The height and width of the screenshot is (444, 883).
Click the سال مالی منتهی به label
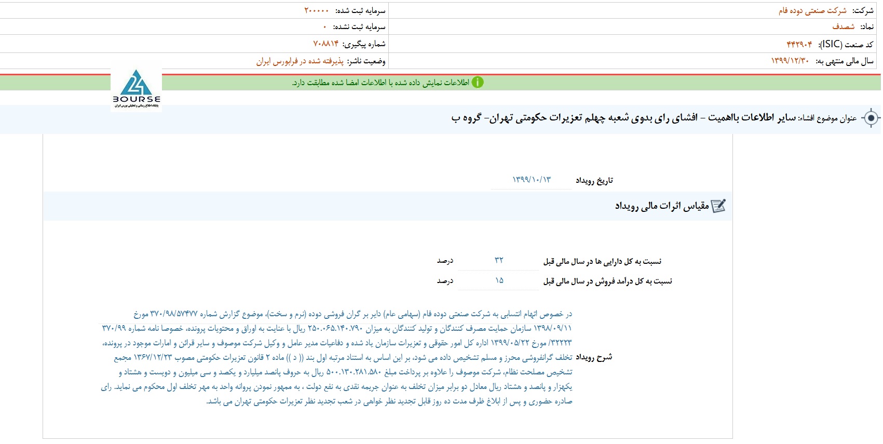point(845,61)
